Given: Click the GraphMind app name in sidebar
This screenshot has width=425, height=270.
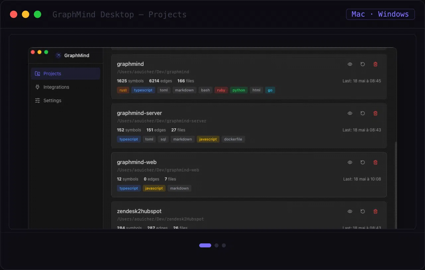Looking at the screenshot, I should click(77, 56).
